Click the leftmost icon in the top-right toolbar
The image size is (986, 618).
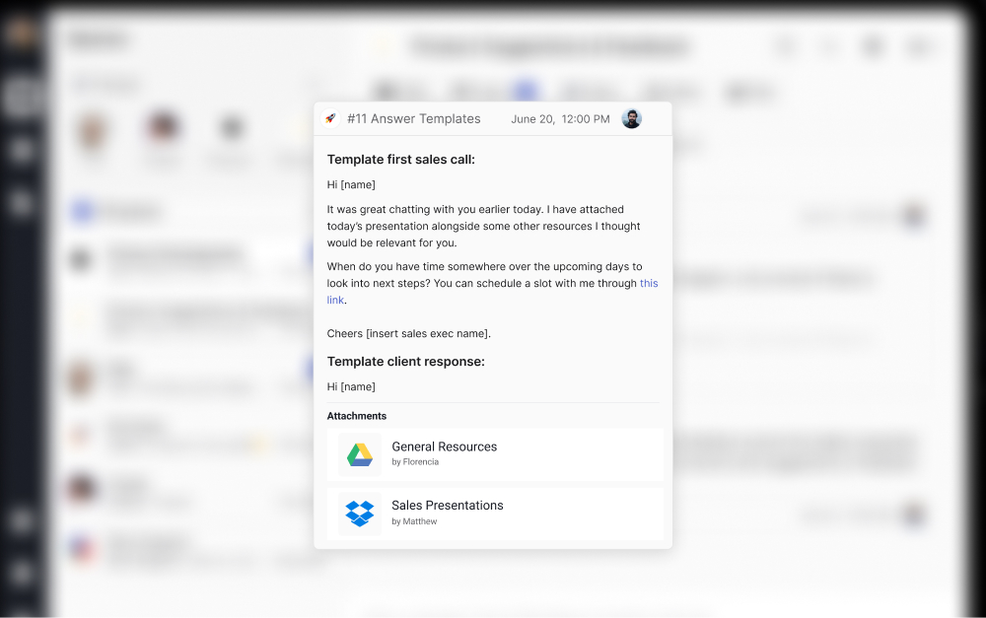(784, 46)
